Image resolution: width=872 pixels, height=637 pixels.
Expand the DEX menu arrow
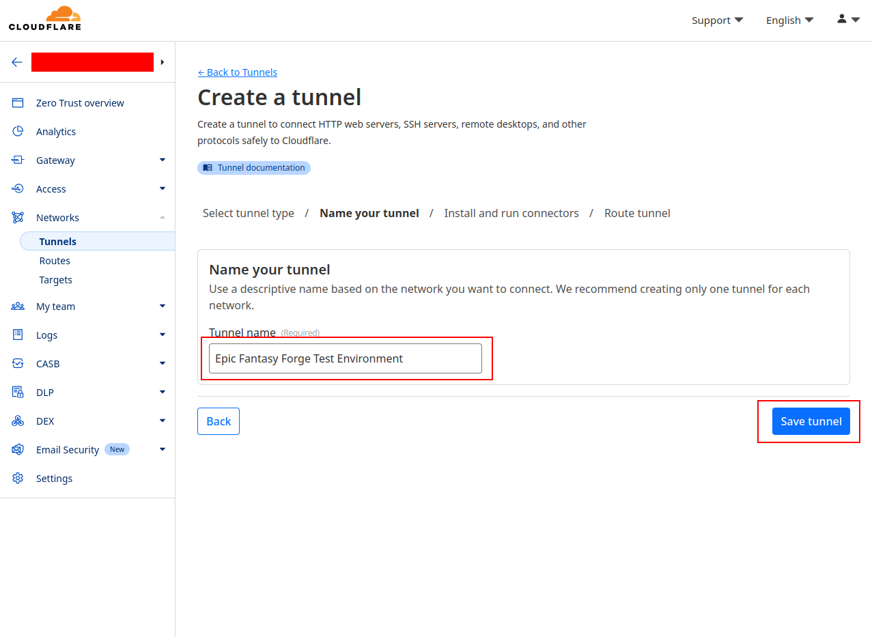click(163, 421)
